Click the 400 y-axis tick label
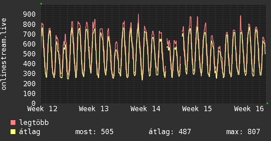This screenshot has height=141, width=271. pos(29,64)
